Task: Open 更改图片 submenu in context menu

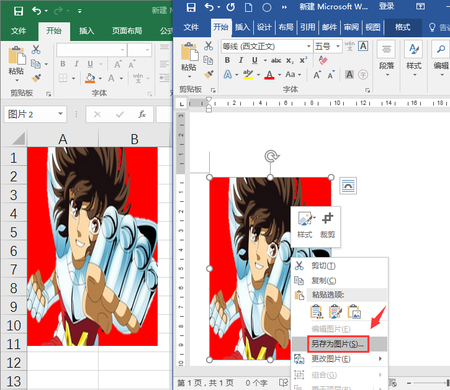Action: [340, 359]
